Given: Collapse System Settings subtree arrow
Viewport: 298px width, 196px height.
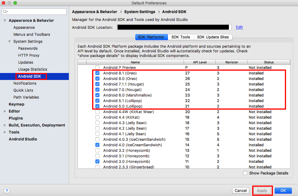Looking at the screenshot, I should pyautogui.click(x=10, y=41).
